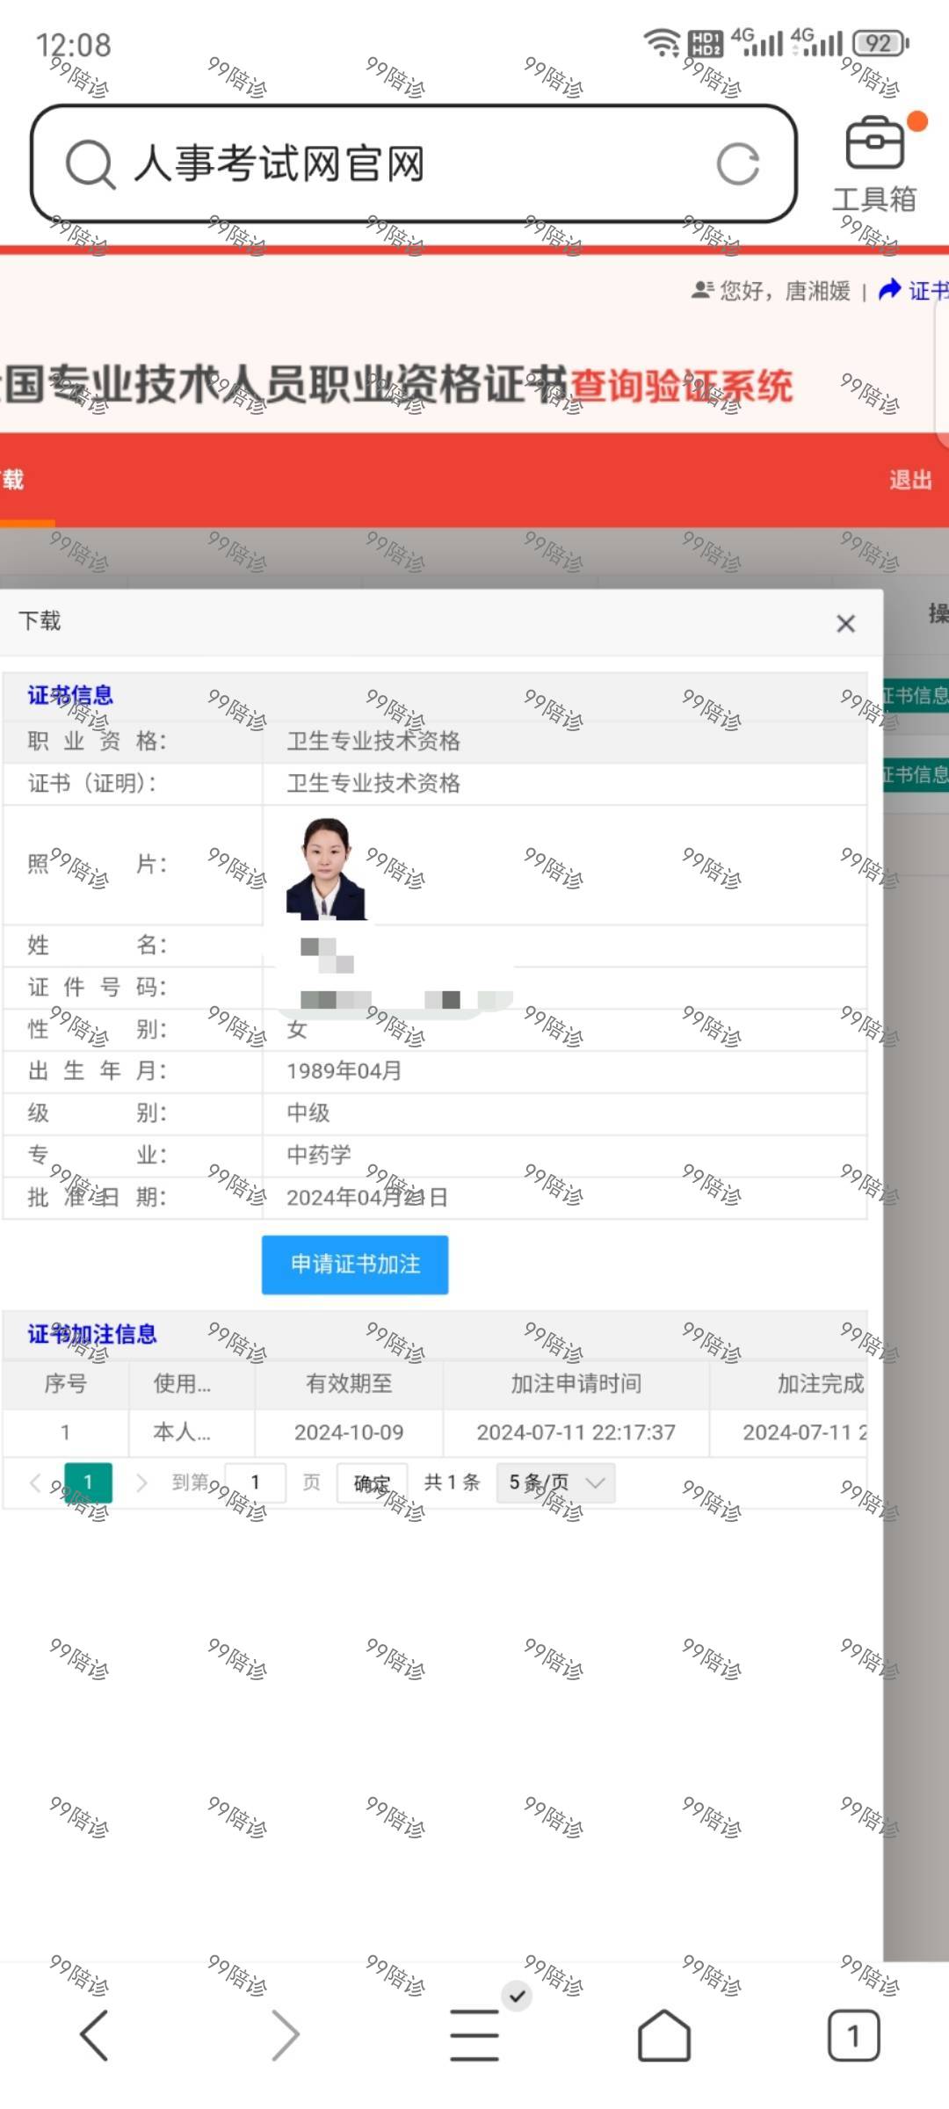Open the browser tabs switcher

pyautogui.click(x=852, y=2035)
